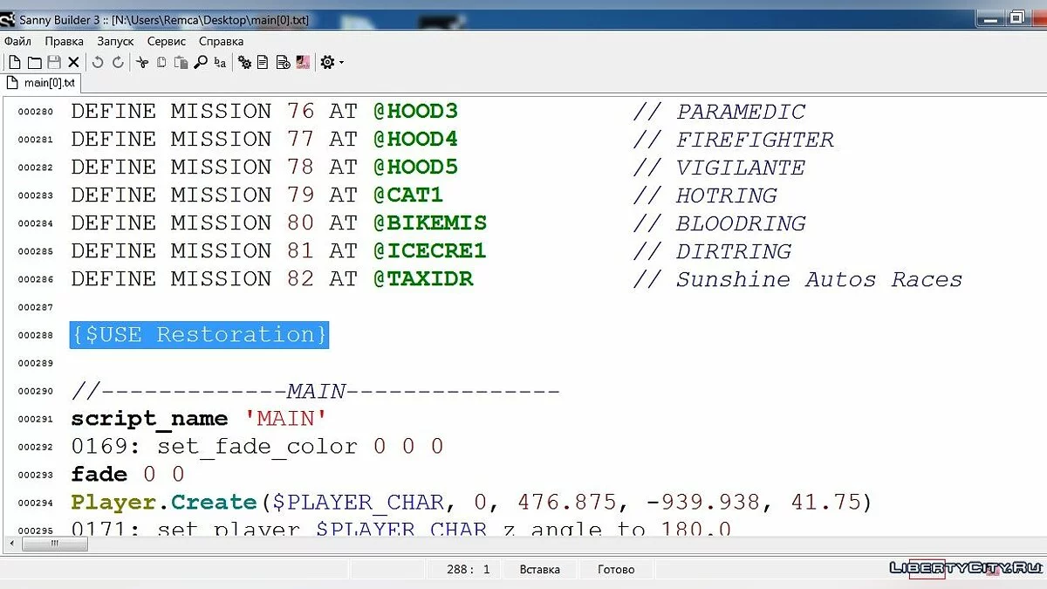
Task: Switch to the main[0].txt tab
Action: [43, 83]
